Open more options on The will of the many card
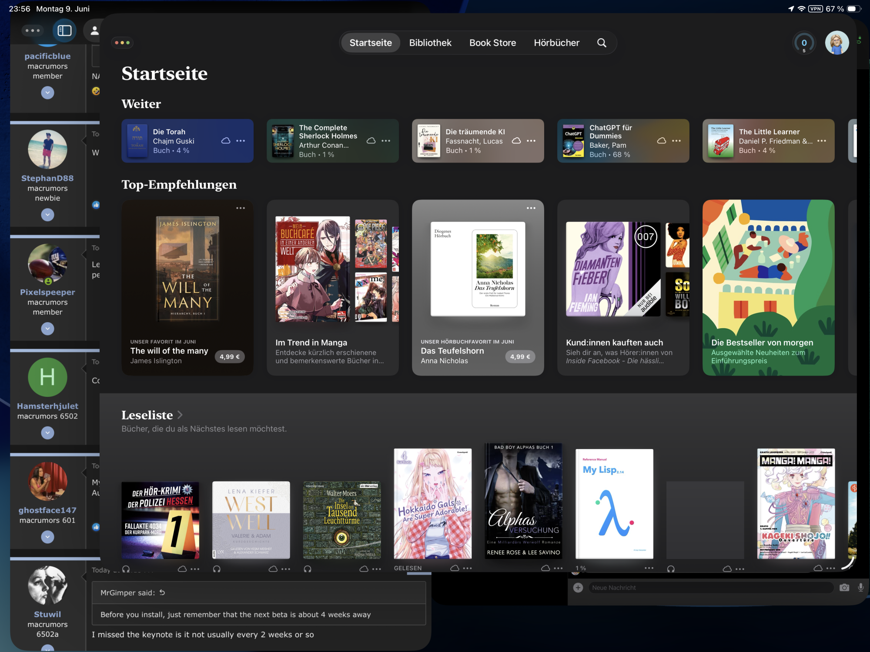The height and width of the screenshot is (652, 870). [x=241, y=208]
